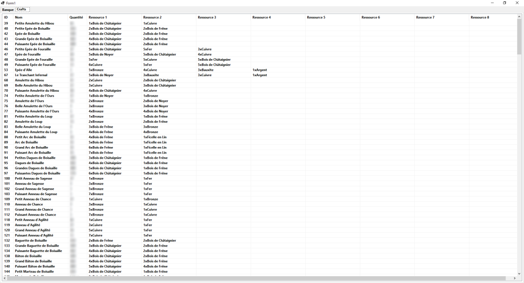This screenshot has width=524, height=283.
Task: Click the Ressource 2 column header
Action: (x=169, y=17)
